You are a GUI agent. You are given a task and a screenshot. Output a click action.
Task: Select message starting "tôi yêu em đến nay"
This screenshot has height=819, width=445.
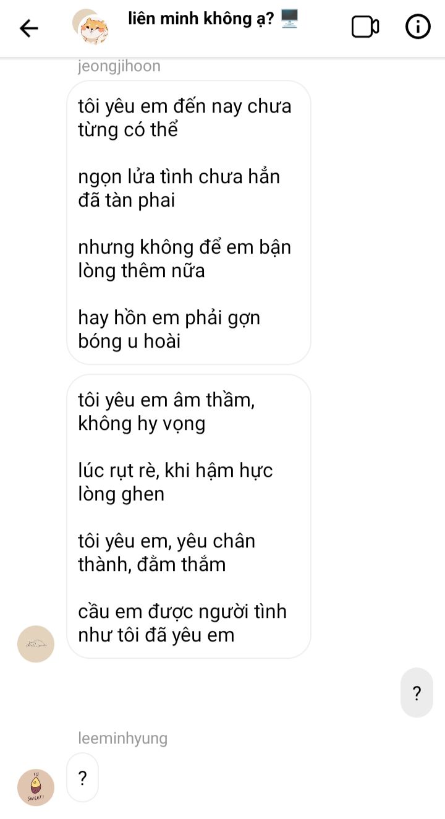[x=189, y=223]
